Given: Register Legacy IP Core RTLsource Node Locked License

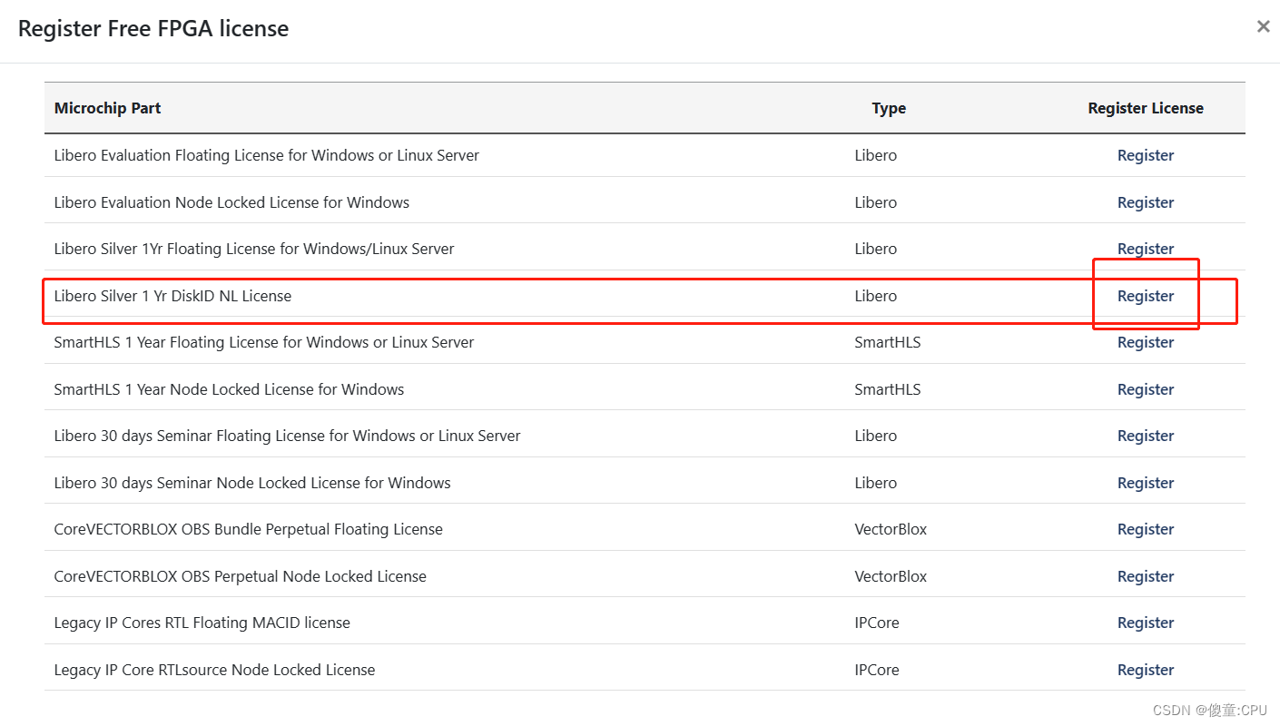Looking at the screenshot, I should (1146, 670).
